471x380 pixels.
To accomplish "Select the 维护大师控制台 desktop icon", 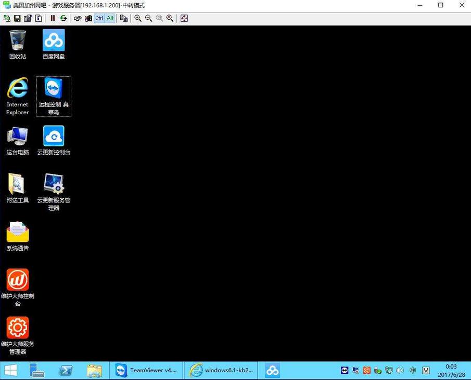I will click(x=17, y=288).
